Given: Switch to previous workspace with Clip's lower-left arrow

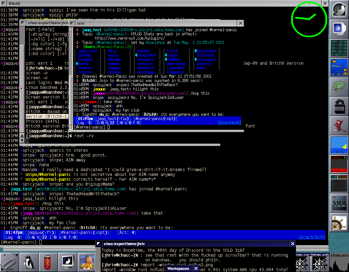Looking at the screenshot, I should pos(3,269).
